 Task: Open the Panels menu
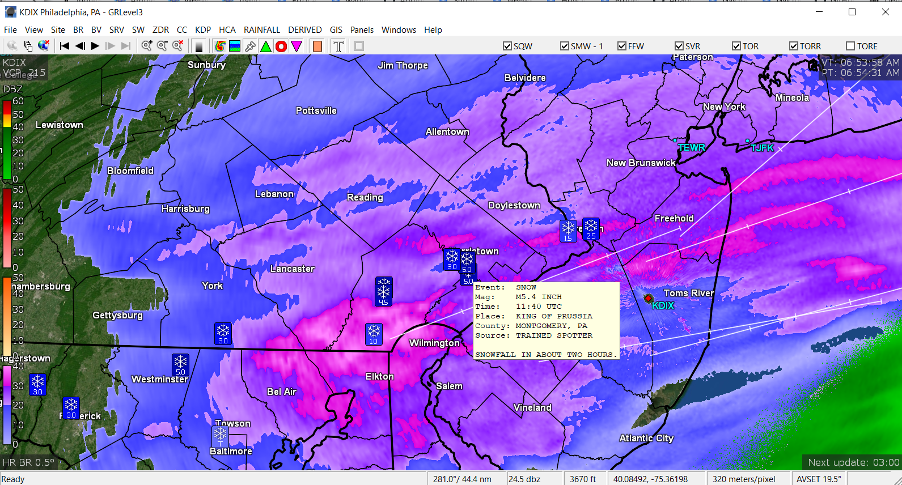(x=362, y=30)
